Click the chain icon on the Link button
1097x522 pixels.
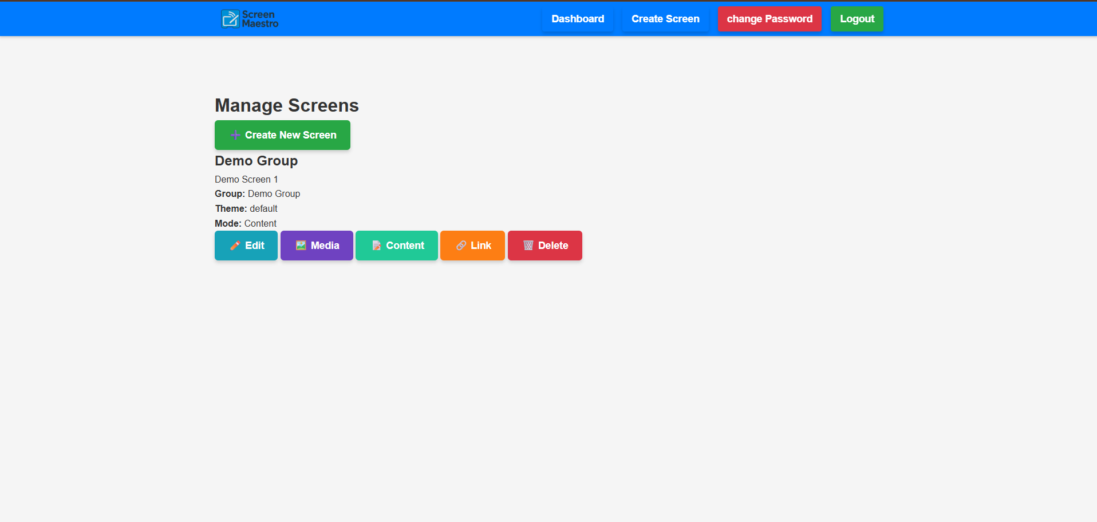(x=461, y=246)
